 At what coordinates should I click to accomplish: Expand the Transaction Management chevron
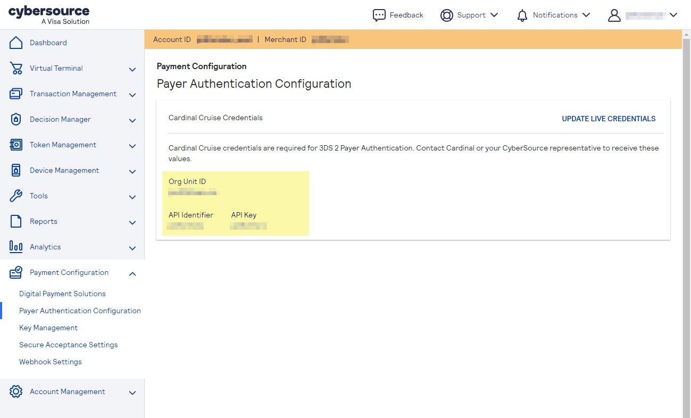[132, 95]
